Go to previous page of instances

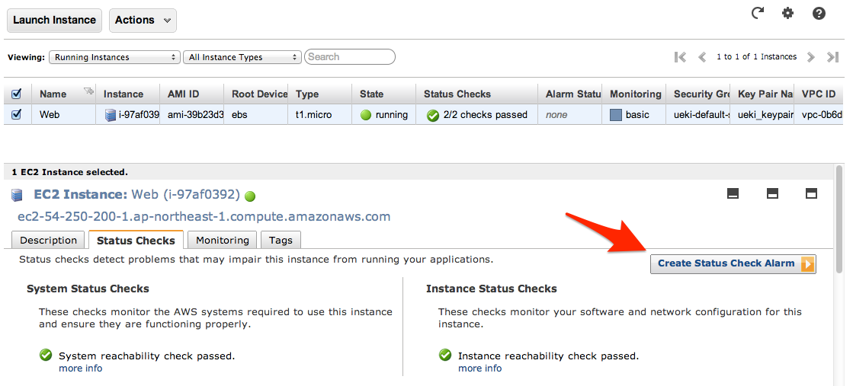[702, 56]
